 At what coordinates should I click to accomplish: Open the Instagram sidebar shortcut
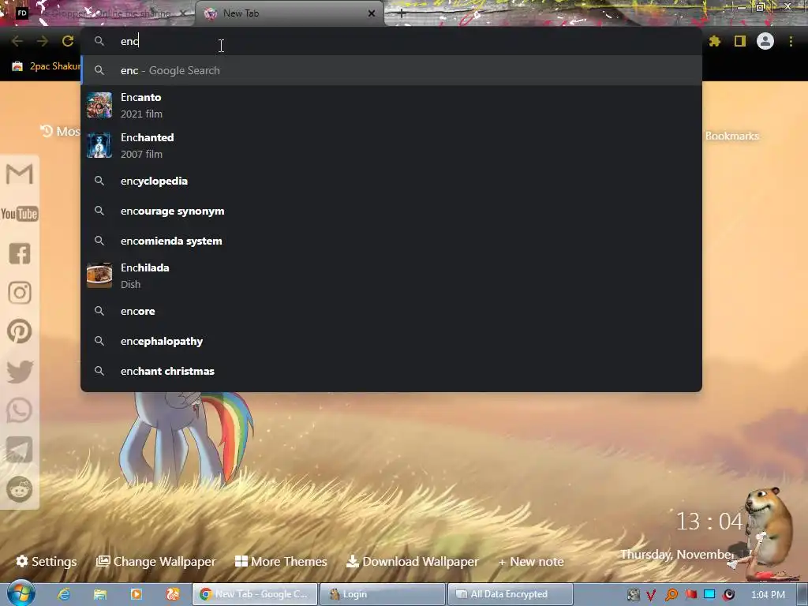[20, 293]
